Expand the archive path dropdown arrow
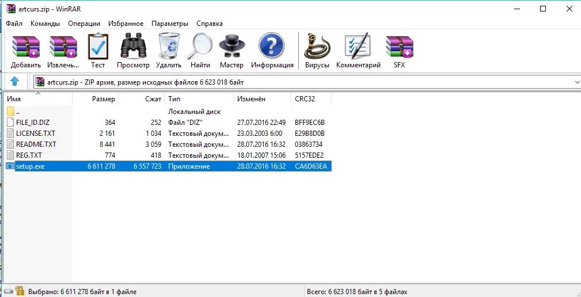This screenshot has height=297, width=581. coord(576,82)
